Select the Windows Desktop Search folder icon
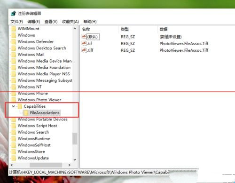The height and width of the screenshot is (183, 235). (14, 48)
